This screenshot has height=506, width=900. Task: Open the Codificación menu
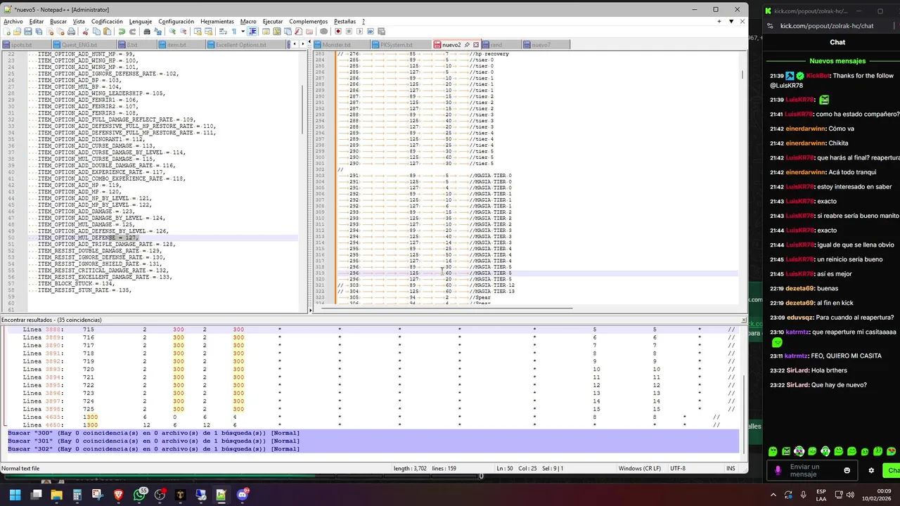coord(107,21)
